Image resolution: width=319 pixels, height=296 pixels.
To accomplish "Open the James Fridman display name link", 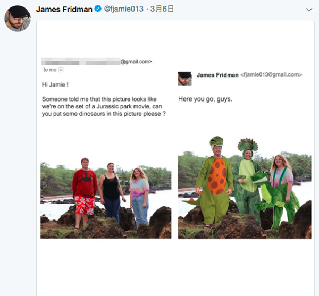I will coord(64,9).
